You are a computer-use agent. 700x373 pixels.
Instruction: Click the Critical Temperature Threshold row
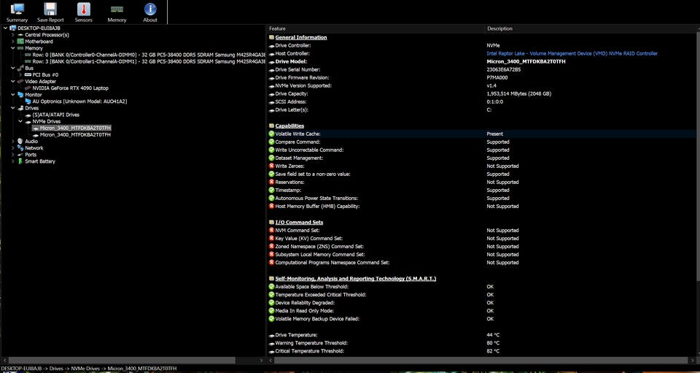point(480,351)
